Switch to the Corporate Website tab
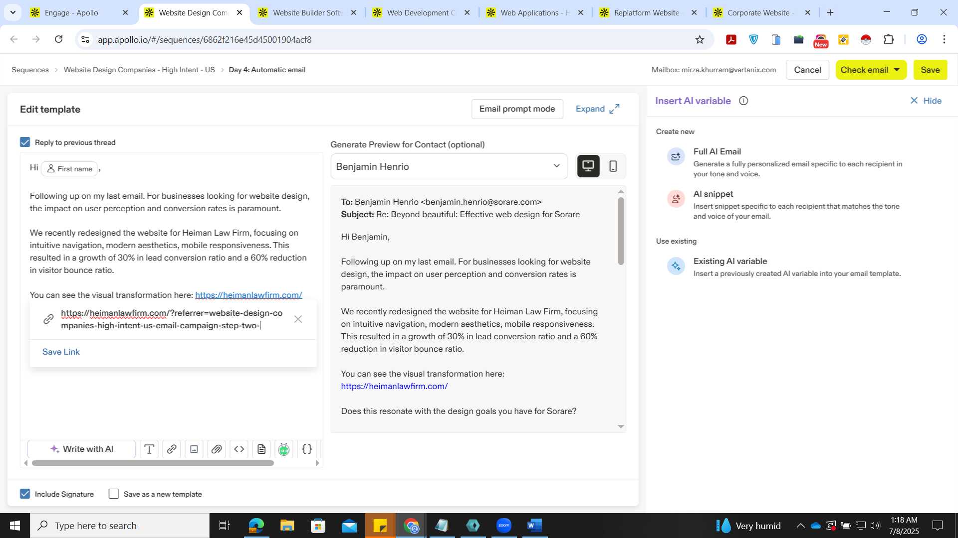Screen dimensions: 958x538 coord(762,12)
